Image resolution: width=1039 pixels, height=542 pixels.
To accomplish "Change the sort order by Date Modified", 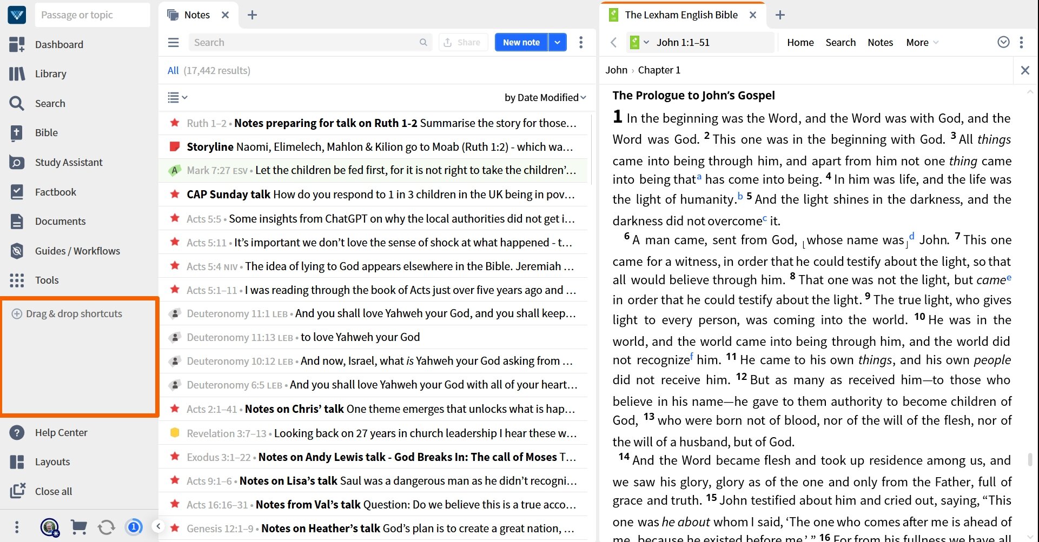I will pos(545,98).
